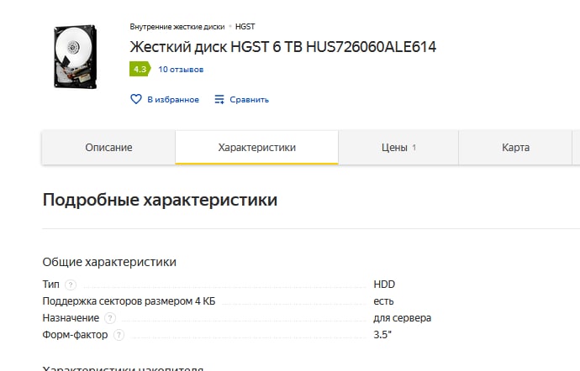
Task: Click the product title HGST 6 TB
Action: click(x=282, y=47)
